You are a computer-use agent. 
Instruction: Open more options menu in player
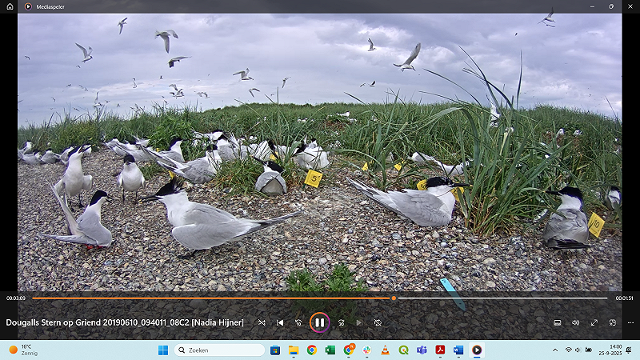coord(631,322)
